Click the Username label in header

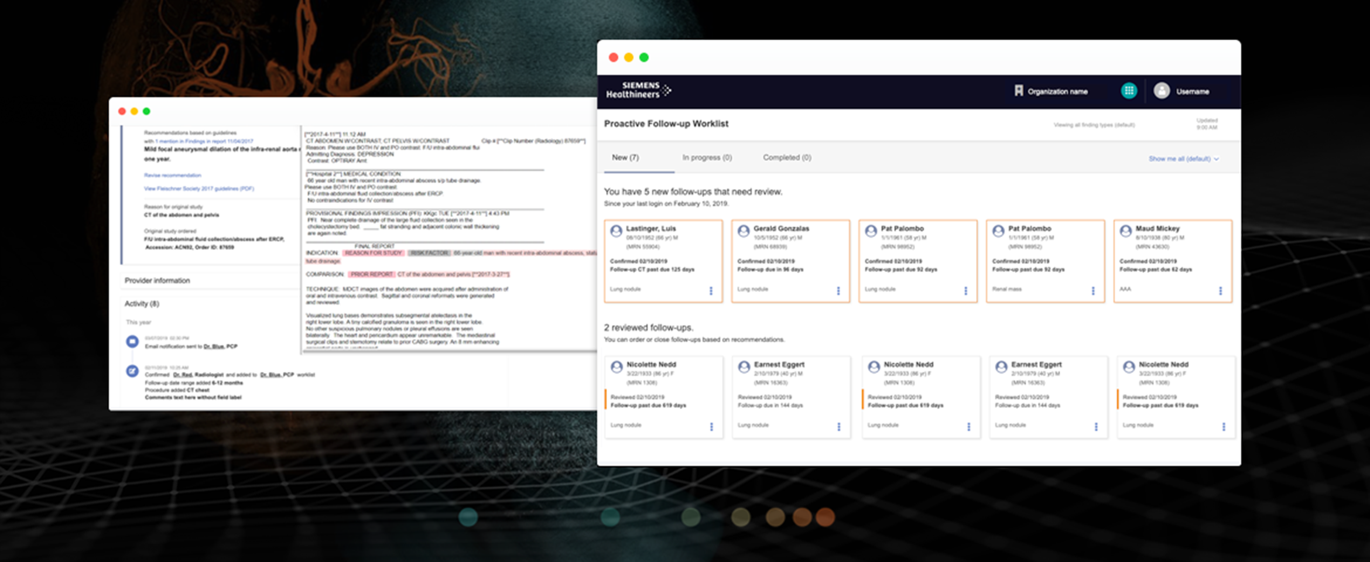pos(1193,91)
